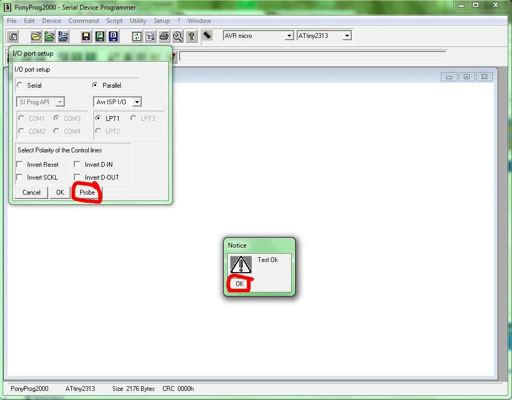Click the PonyProg2000 title bar app icon

coord(7,7)
